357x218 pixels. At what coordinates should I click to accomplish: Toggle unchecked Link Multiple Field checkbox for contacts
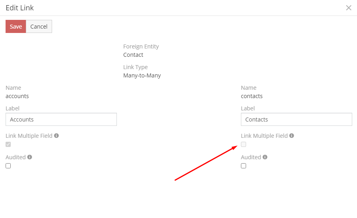coord(244,145)
